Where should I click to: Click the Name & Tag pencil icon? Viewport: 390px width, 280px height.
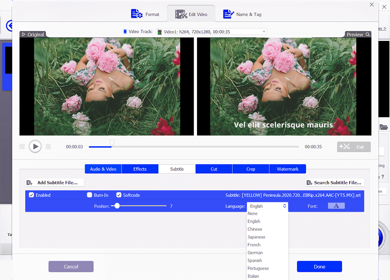(228, 14)
